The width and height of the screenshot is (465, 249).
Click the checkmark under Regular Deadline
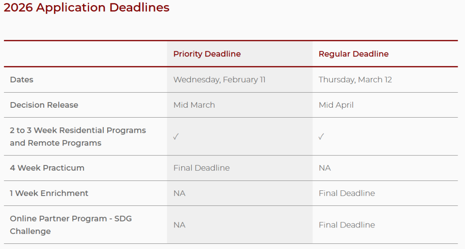(321, 137)
